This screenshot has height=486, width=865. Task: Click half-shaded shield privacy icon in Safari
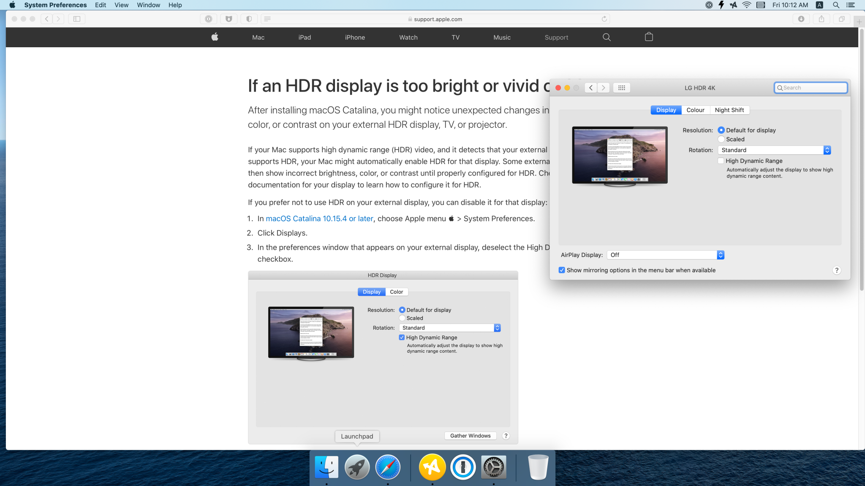[x=249, y=19]
